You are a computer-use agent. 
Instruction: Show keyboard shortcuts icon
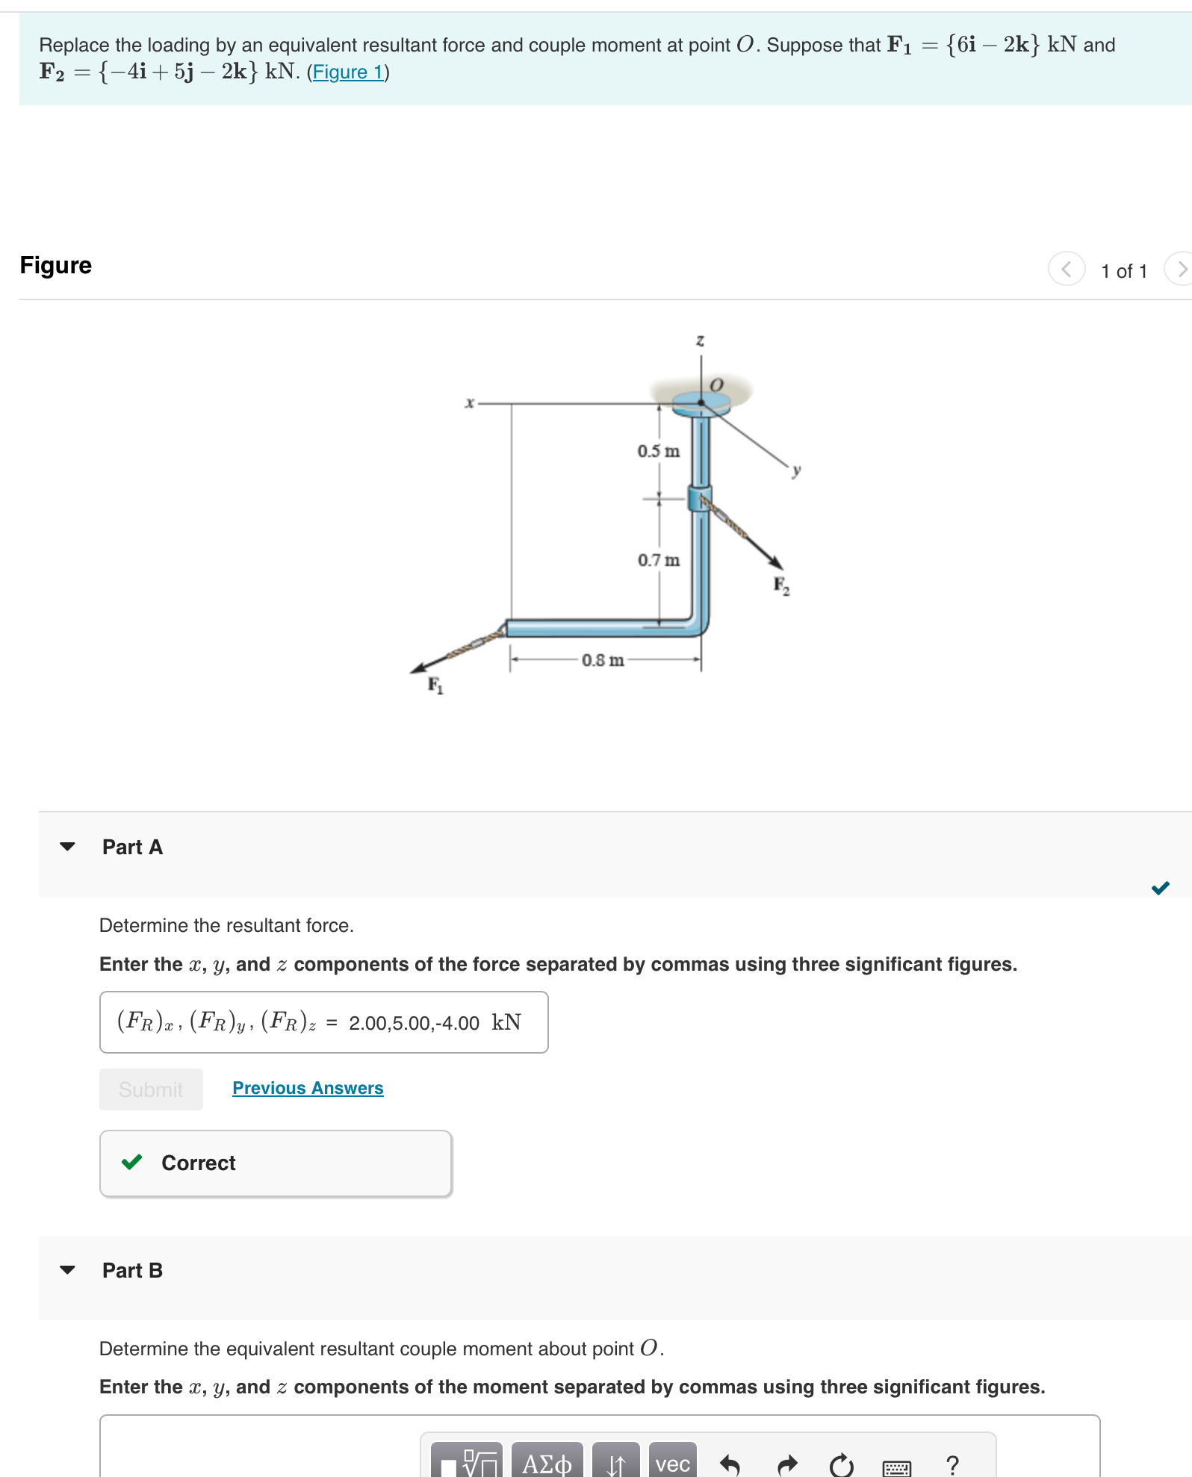pyautogui.click(x=896, y=1467)
